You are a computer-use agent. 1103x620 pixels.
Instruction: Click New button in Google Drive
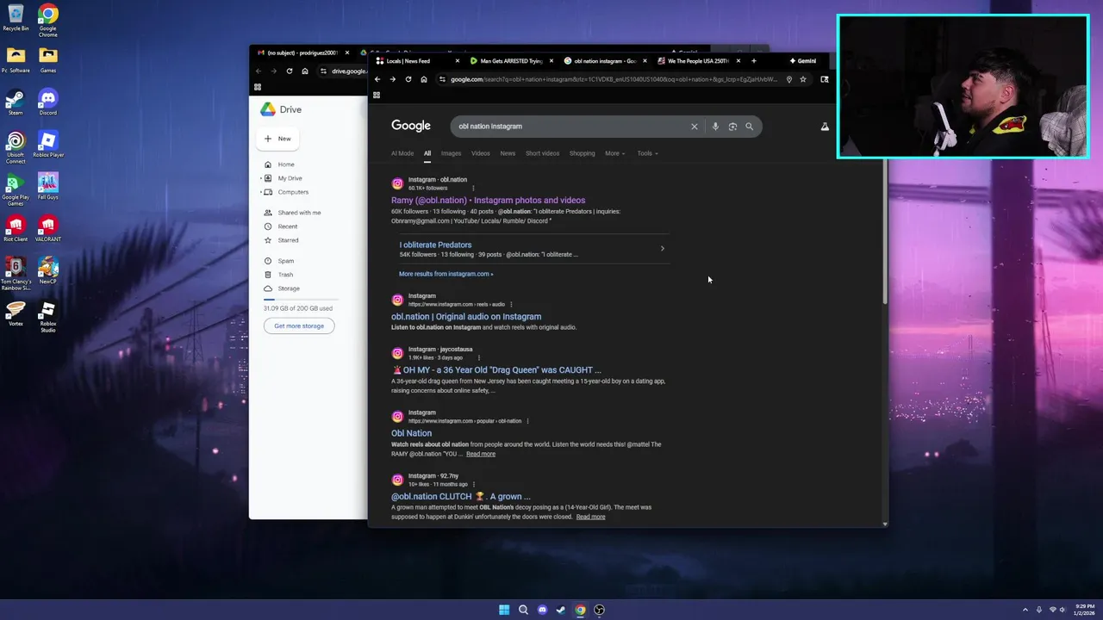(277, 139)
